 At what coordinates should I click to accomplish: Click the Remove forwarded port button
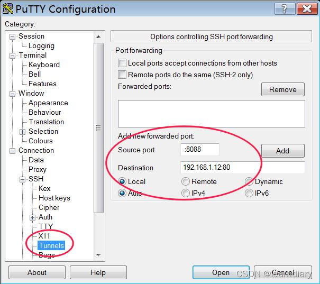pos(283,89)
